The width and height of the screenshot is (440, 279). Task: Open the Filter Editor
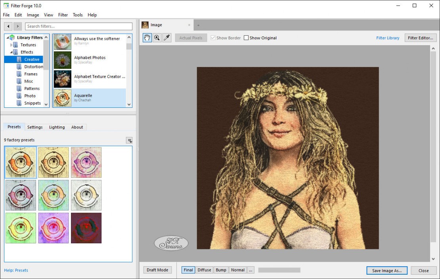(x=421, y=38)
